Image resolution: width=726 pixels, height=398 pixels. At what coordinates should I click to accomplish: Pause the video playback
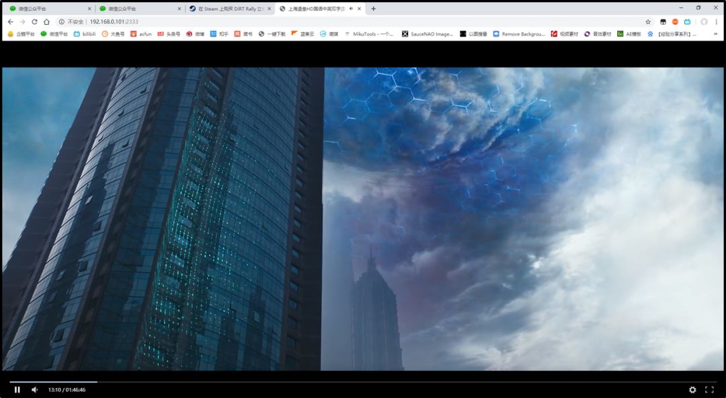coord(17,390)
